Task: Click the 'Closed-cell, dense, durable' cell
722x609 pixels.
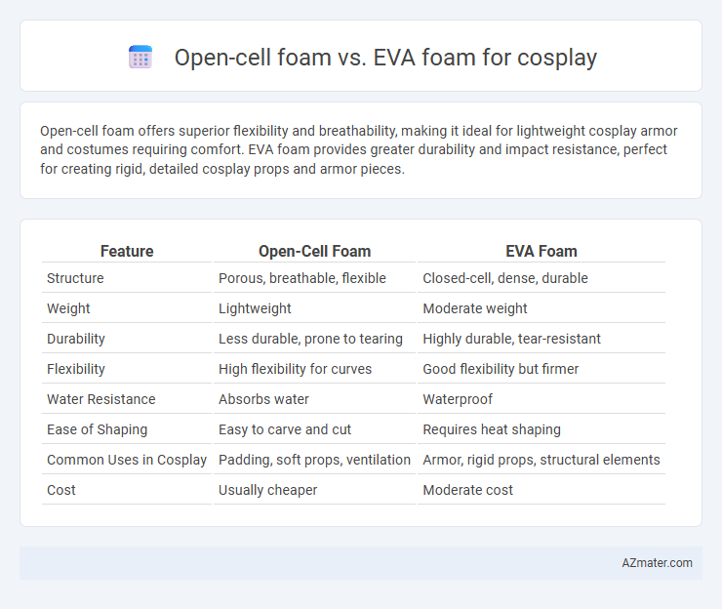Action: pos(505,278)
